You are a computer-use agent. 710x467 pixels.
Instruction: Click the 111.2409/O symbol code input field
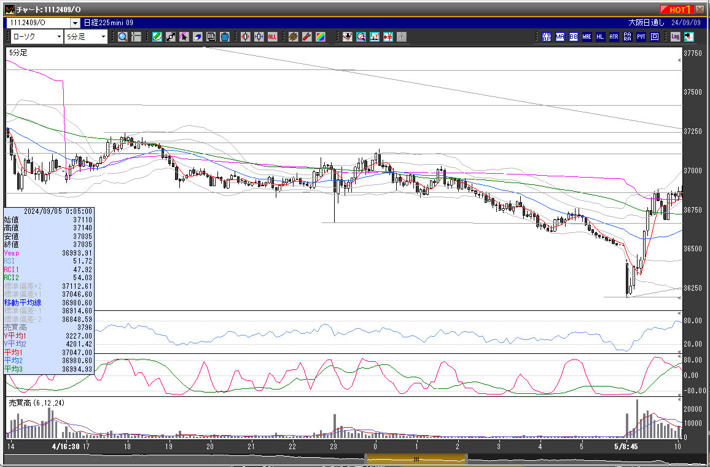[x=39, y=23]
